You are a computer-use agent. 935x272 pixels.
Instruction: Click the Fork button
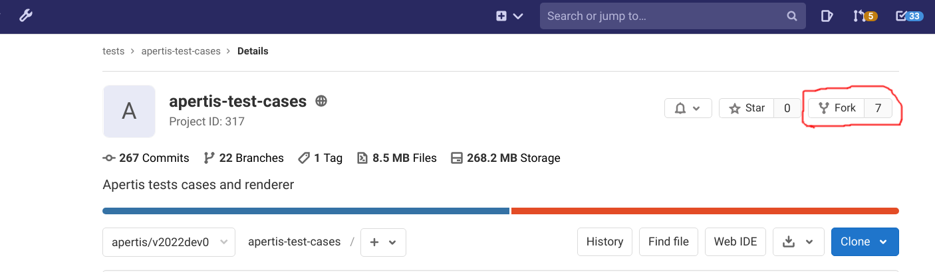(x=837, y=108)
